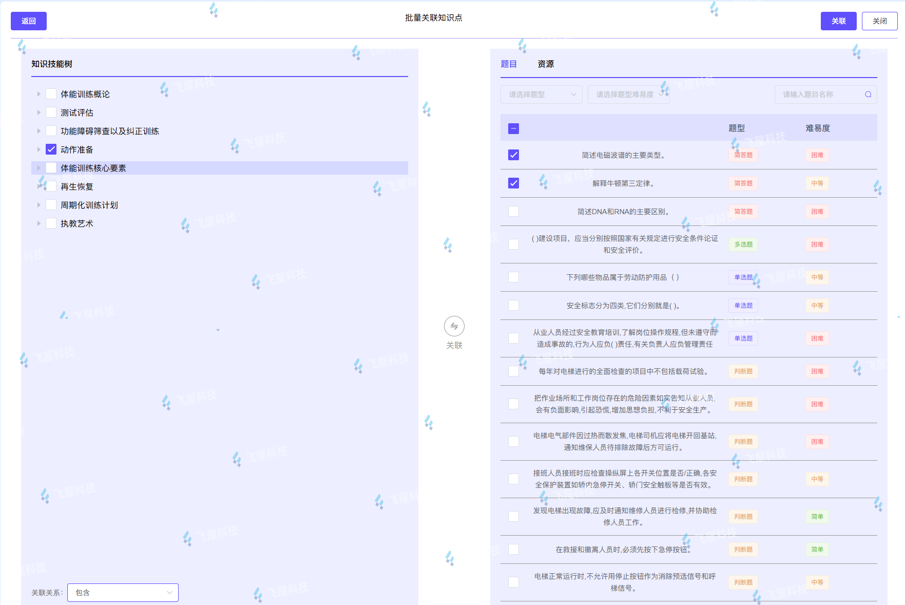Screen dimensions: 905x605
Task: Toggle the select-all checkbox in table header
Action: [x=513, y=128]
